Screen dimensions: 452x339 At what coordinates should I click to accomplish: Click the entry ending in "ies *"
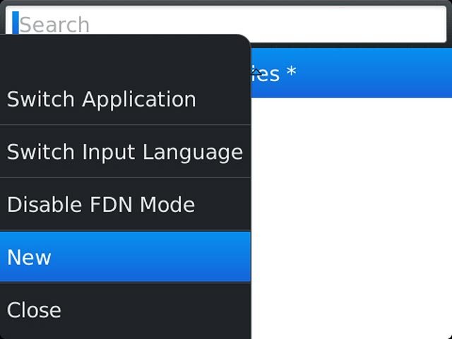pyautogui.click(x=352, y=73)
